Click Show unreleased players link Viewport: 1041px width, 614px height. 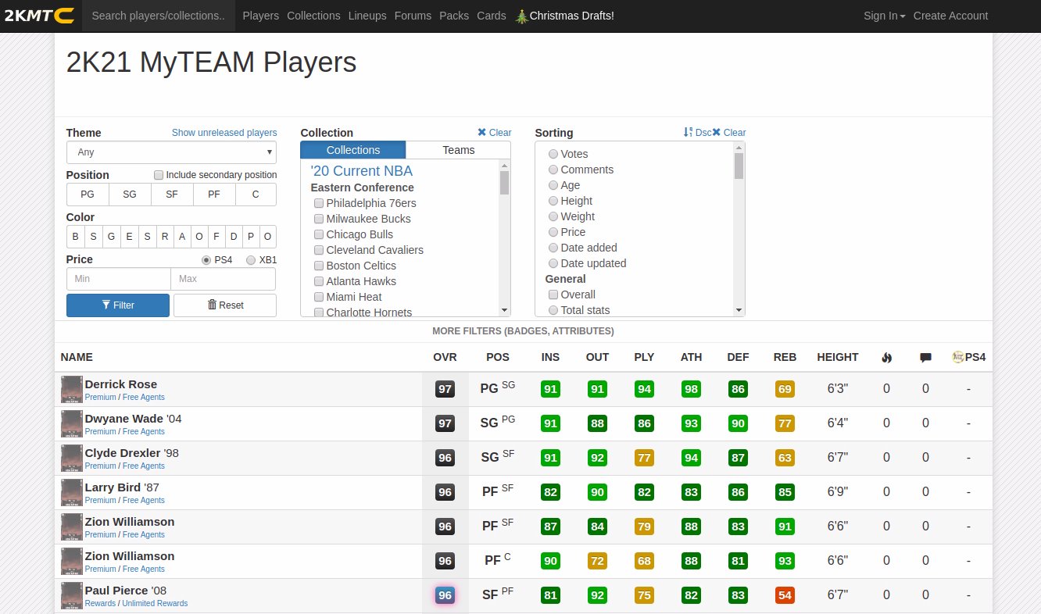tap(224, 133)
